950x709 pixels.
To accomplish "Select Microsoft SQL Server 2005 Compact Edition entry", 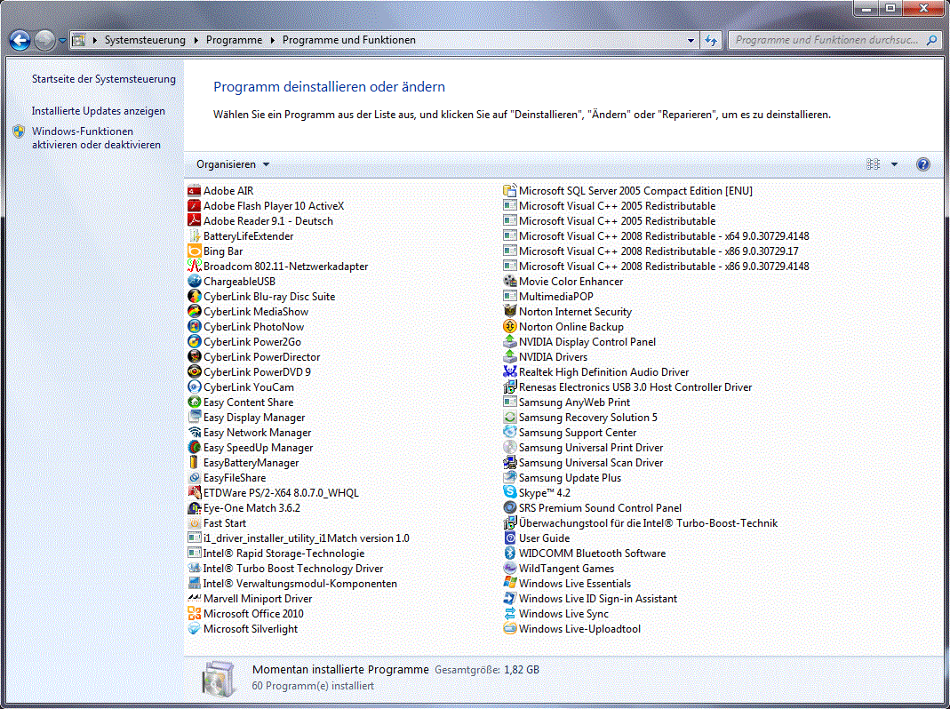I will [x=628, y=191].
